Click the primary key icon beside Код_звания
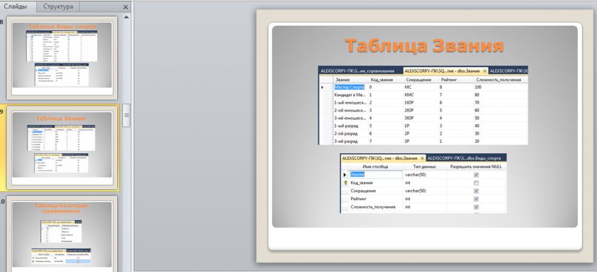Screen dimensions: 597x272 [345, 183]
